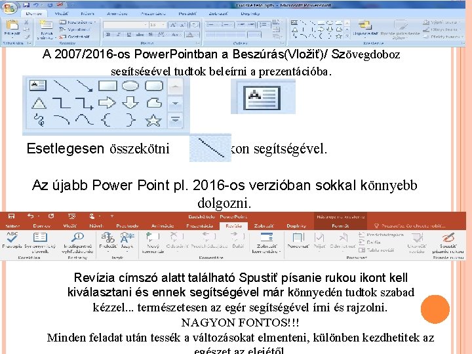Pick the Triangle shape in large gallery
Screen dimensions: 472x354
[39, 104]
